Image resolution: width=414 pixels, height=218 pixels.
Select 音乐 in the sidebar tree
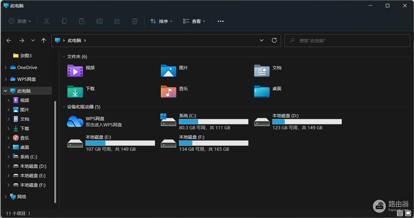tap(21, 138)
